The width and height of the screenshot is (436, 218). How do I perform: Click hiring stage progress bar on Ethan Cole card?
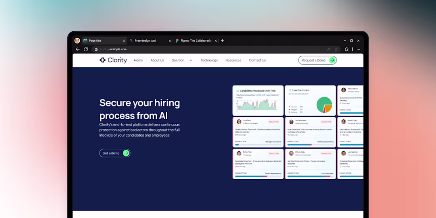(310, 176)
